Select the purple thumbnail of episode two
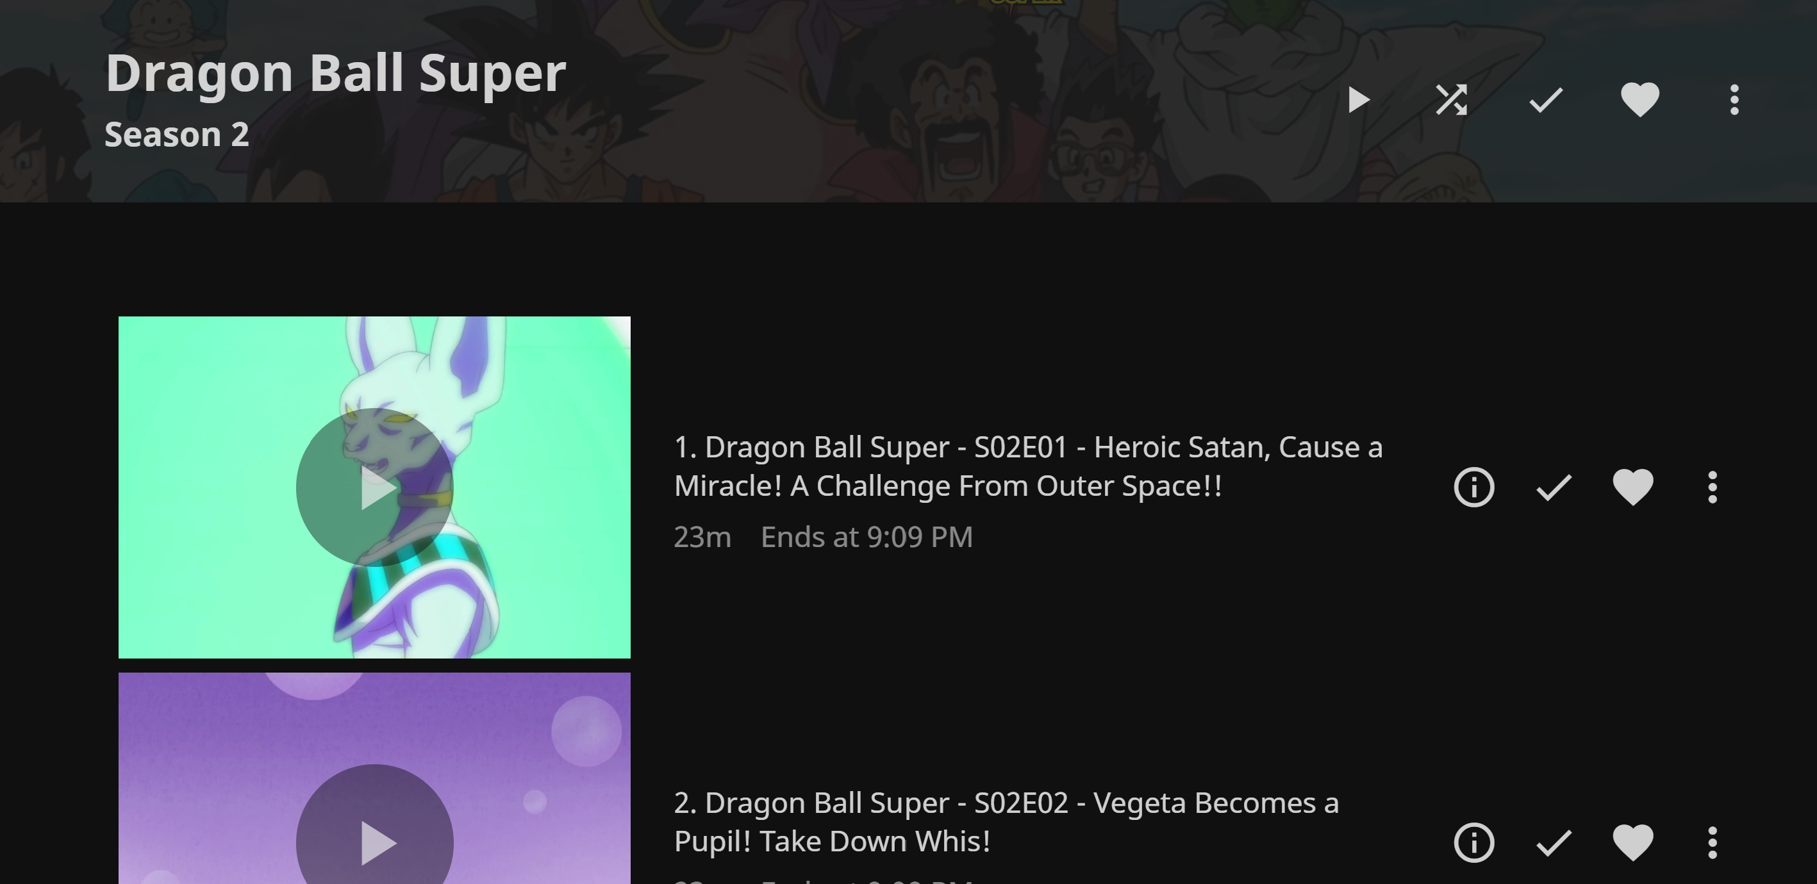 [374, 778]
